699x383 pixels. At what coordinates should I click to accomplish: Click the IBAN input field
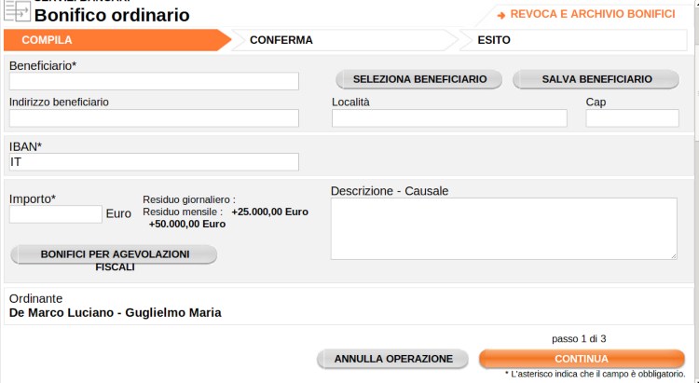(x=154, y=162)
